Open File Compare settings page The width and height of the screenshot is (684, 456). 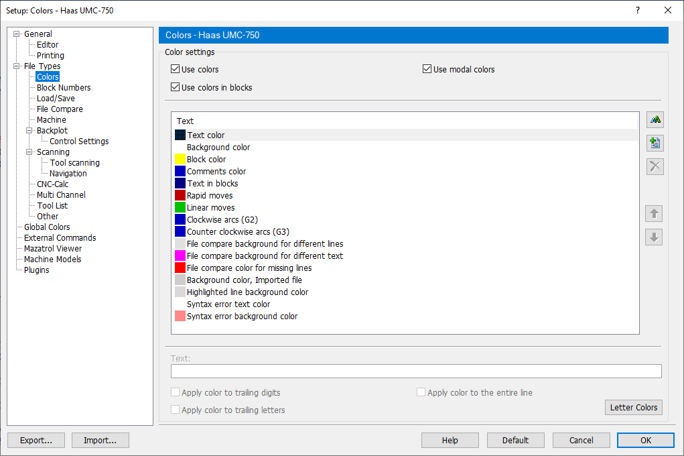[x=60, y=109]
